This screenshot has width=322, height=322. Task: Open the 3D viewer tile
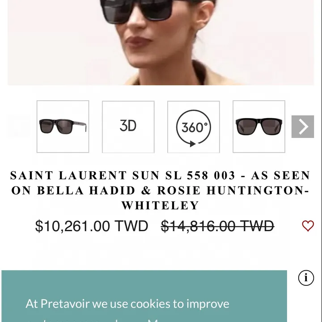point(128,127)
